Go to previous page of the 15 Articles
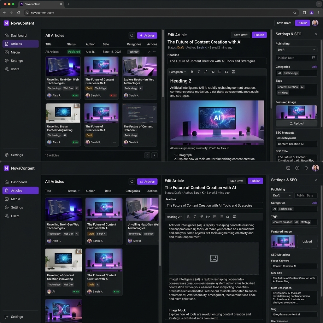 (x=147, y=155)
